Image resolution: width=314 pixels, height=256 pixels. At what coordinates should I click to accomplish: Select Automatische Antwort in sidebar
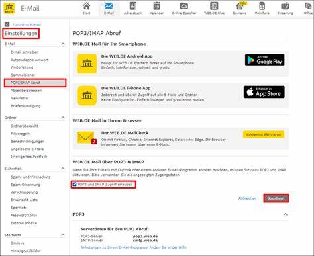(29, 60)
